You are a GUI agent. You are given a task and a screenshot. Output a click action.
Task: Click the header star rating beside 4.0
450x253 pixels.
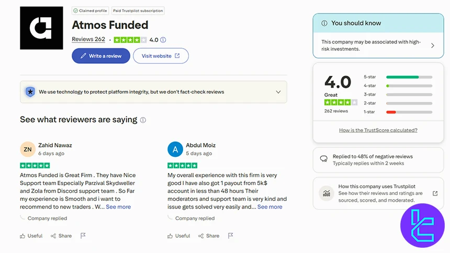pyautogui.click(x=130, y=40)
